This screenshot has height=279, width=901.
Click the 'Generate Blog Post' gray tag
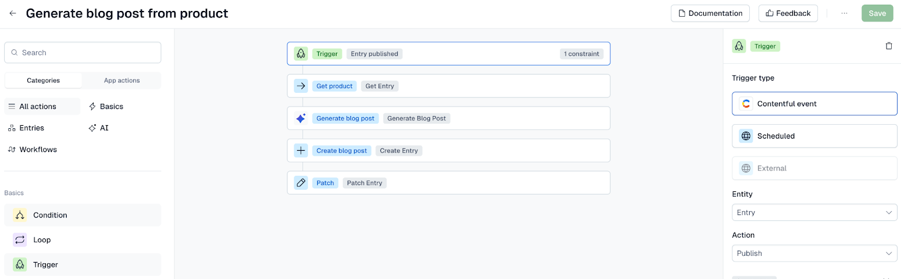(417, 118)
